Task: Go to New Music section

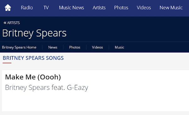Action: click(x=171, y=8)
